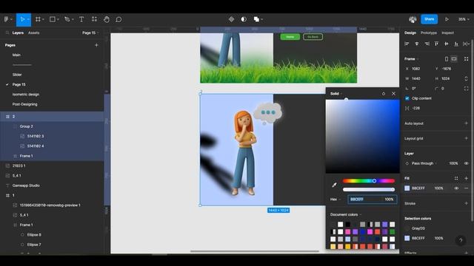Open the Figma main menu icon
This screenshot has height=266, width=474.
7,19
